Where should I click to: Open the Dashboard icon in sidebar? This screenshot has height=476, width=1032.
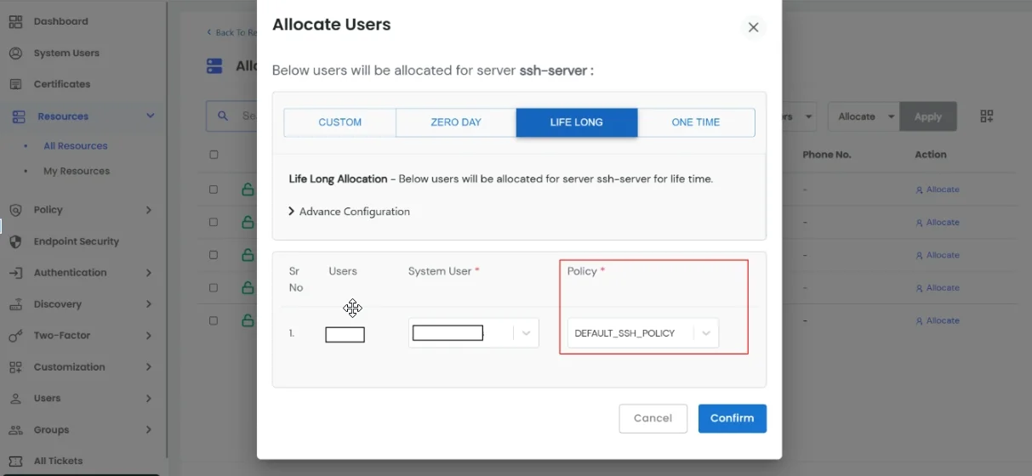[15, 21]
